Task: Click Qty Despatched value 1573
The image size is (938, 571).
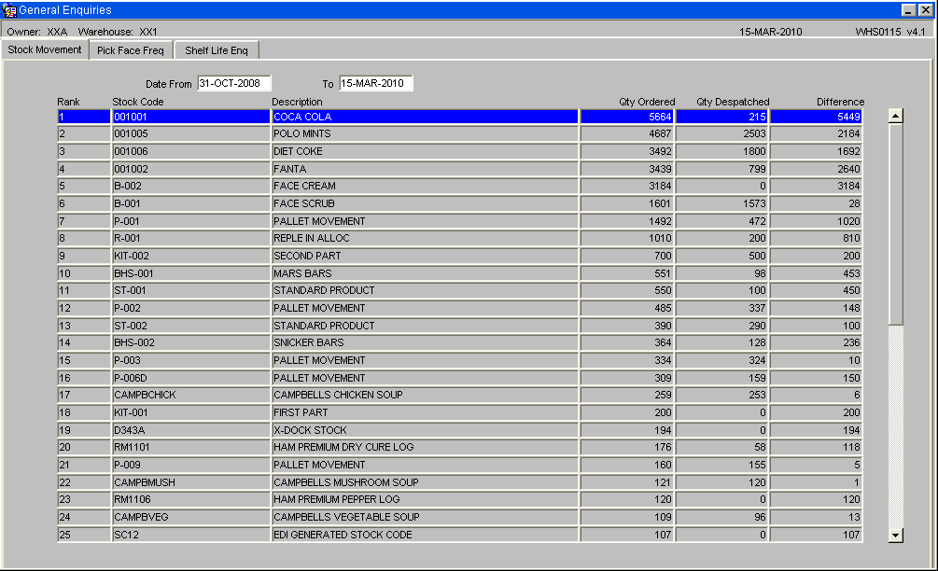Action: coord(722,203)
